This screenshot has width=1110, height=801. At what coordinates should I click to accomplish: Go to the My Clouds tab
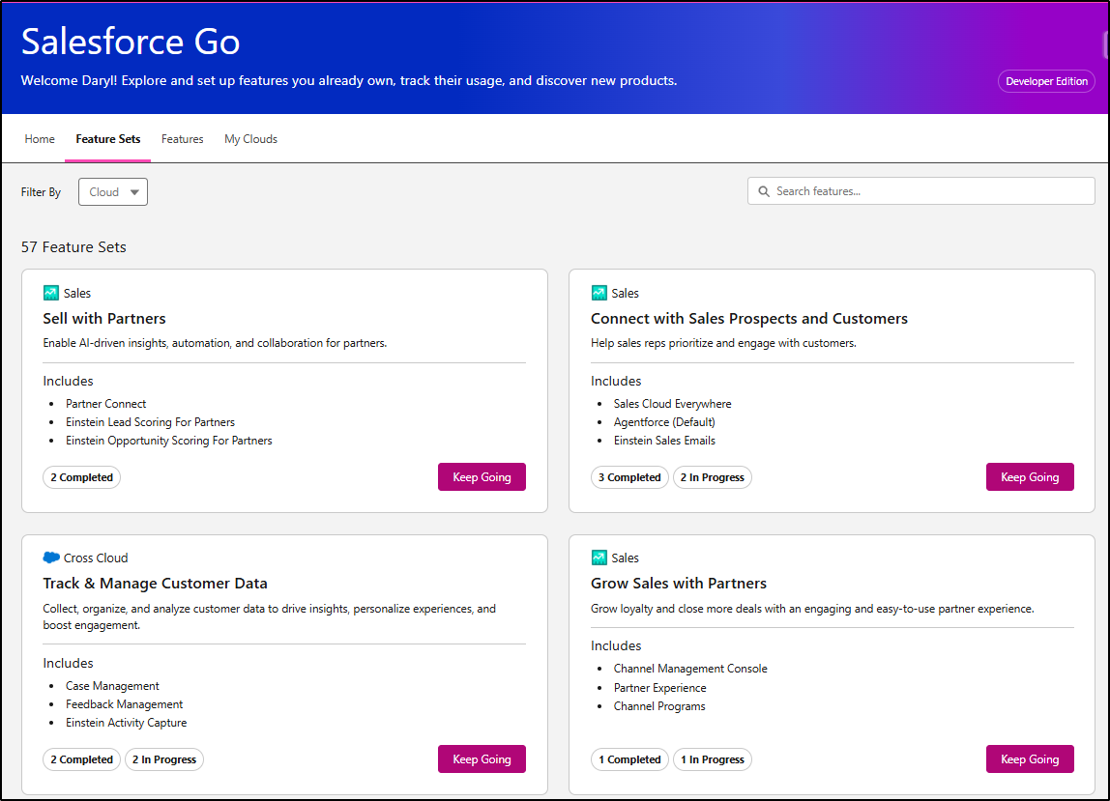click(250, 139)
